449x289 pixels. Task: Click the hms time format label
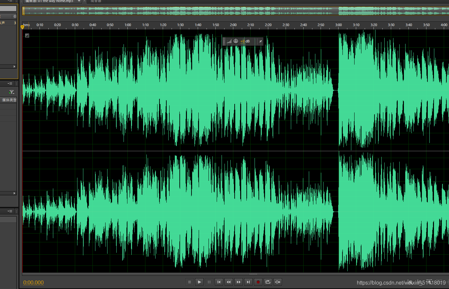coord(26,25)
